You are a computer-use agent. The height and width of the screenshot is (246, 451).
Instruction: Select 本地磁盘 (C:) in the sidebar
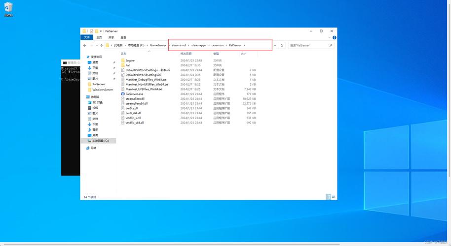click(98, 141)
